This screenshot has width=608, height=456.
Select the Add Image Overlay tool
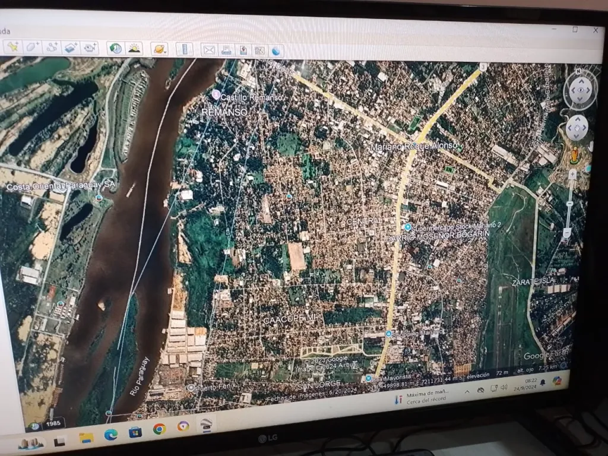(x=71, y=47)
